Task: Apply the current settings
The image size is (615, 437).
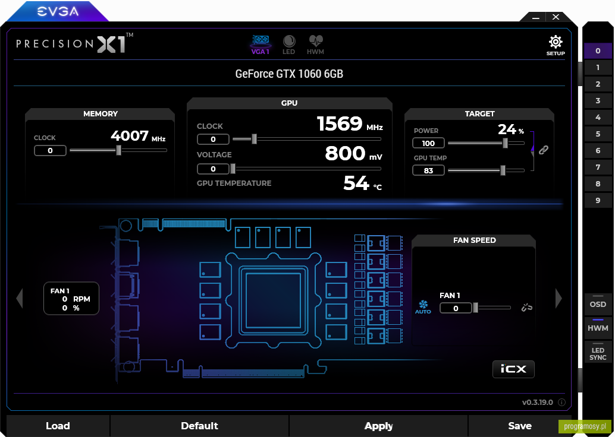Action: [x=378, y=426]
